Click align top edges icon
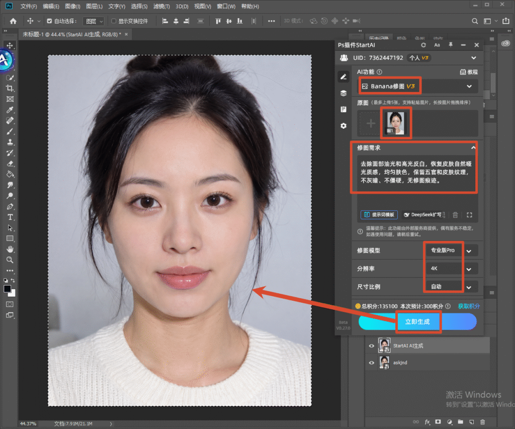Viewport: 515px width, 429px height. (x=218, y=21)
